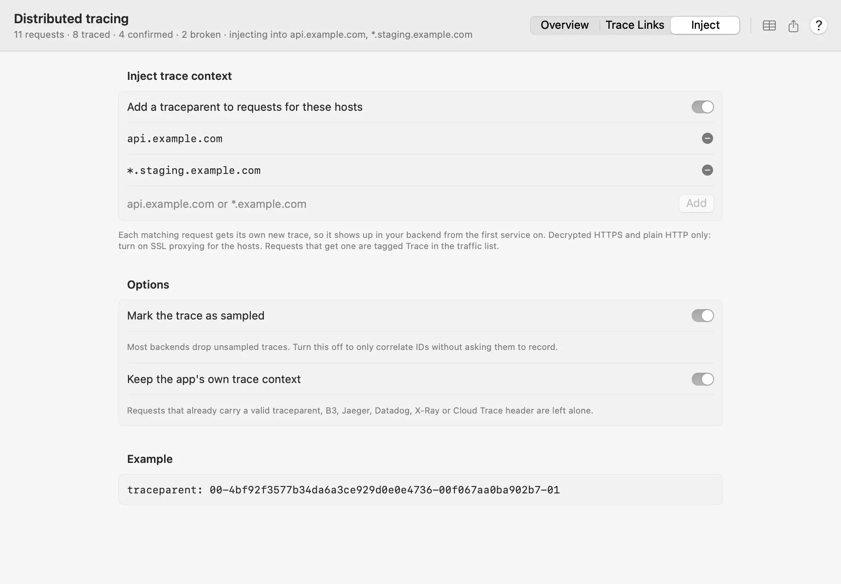
Task: Click the Add host button
Action: tap(696, 203)
